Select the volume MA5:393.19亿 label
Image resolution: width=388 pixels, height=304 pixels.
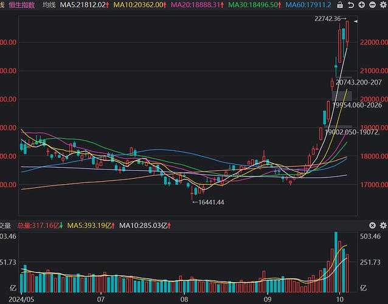click(91, 226)
